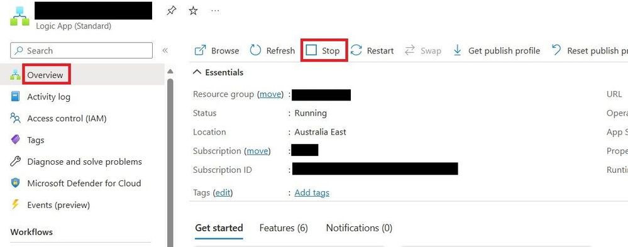The width and height of the screenshot is (628, 247).
Task: Switch to the Features (6) tab
Action: 284,228
